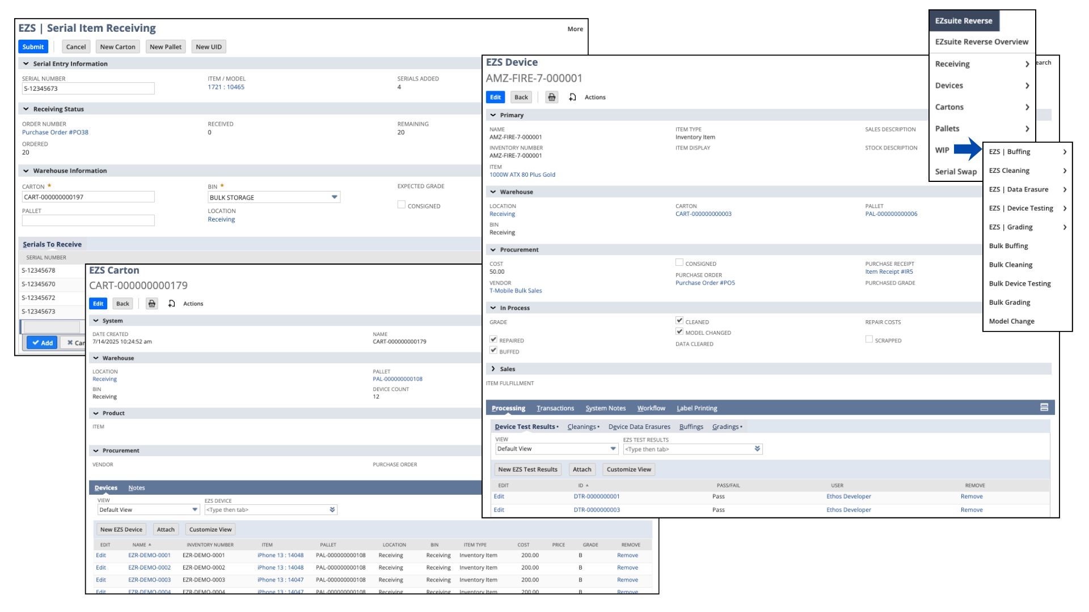Click the Serial Number input field
This screenshot has width=1089, height=612.
88,89
